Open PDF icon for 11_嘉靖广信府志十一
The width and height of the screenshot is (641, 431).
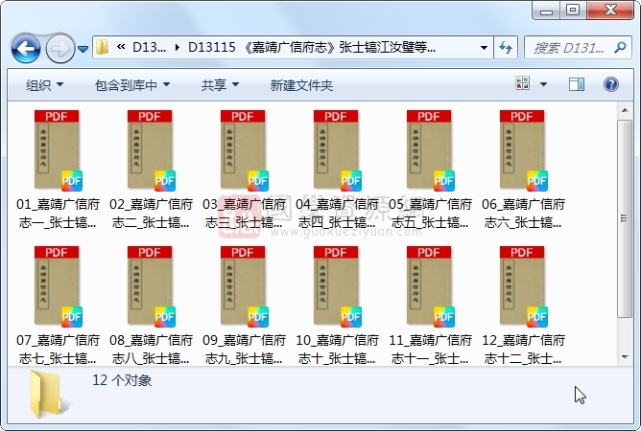tap(431, 286)
